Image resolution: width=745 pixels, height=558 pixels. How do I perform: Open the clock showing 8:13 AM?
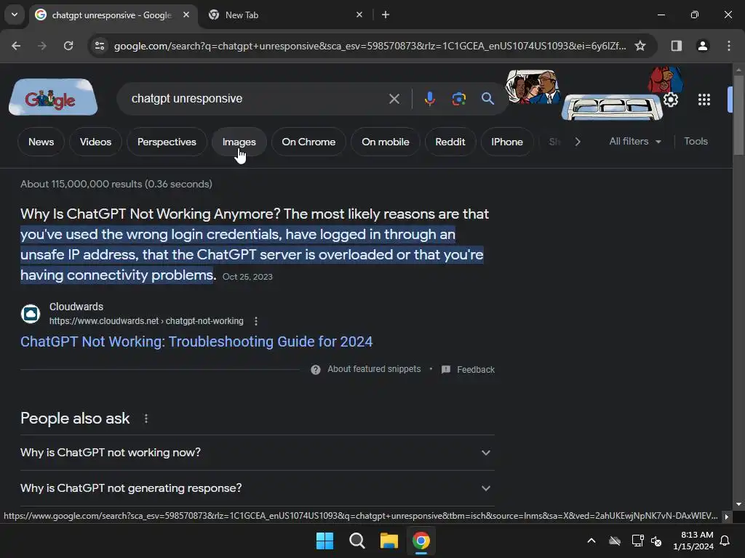click(693, 541)
